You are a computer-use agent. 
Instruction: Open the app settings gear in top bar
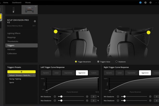(x=151, y=2)
